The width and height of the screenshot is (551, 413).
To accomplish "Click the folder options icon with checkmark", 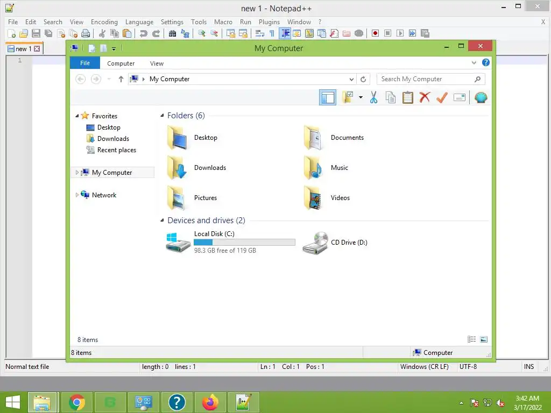I will point(348,97).
